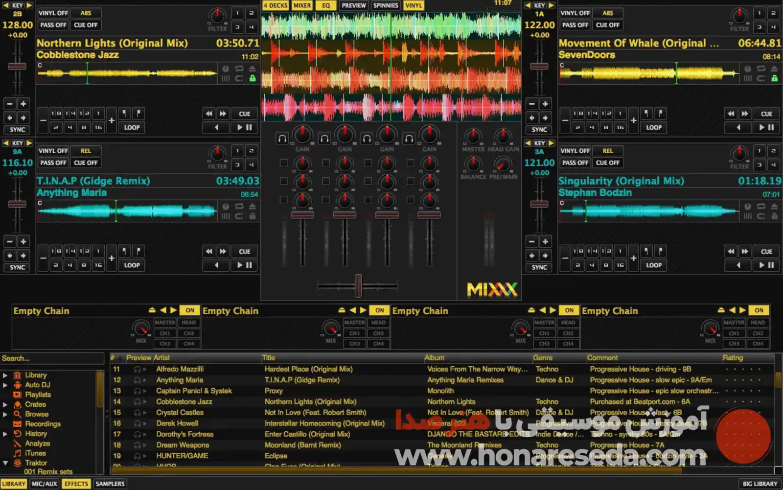
Task: Increase pitch with plus on Northern Lights deck
Action: coord(23,104)
